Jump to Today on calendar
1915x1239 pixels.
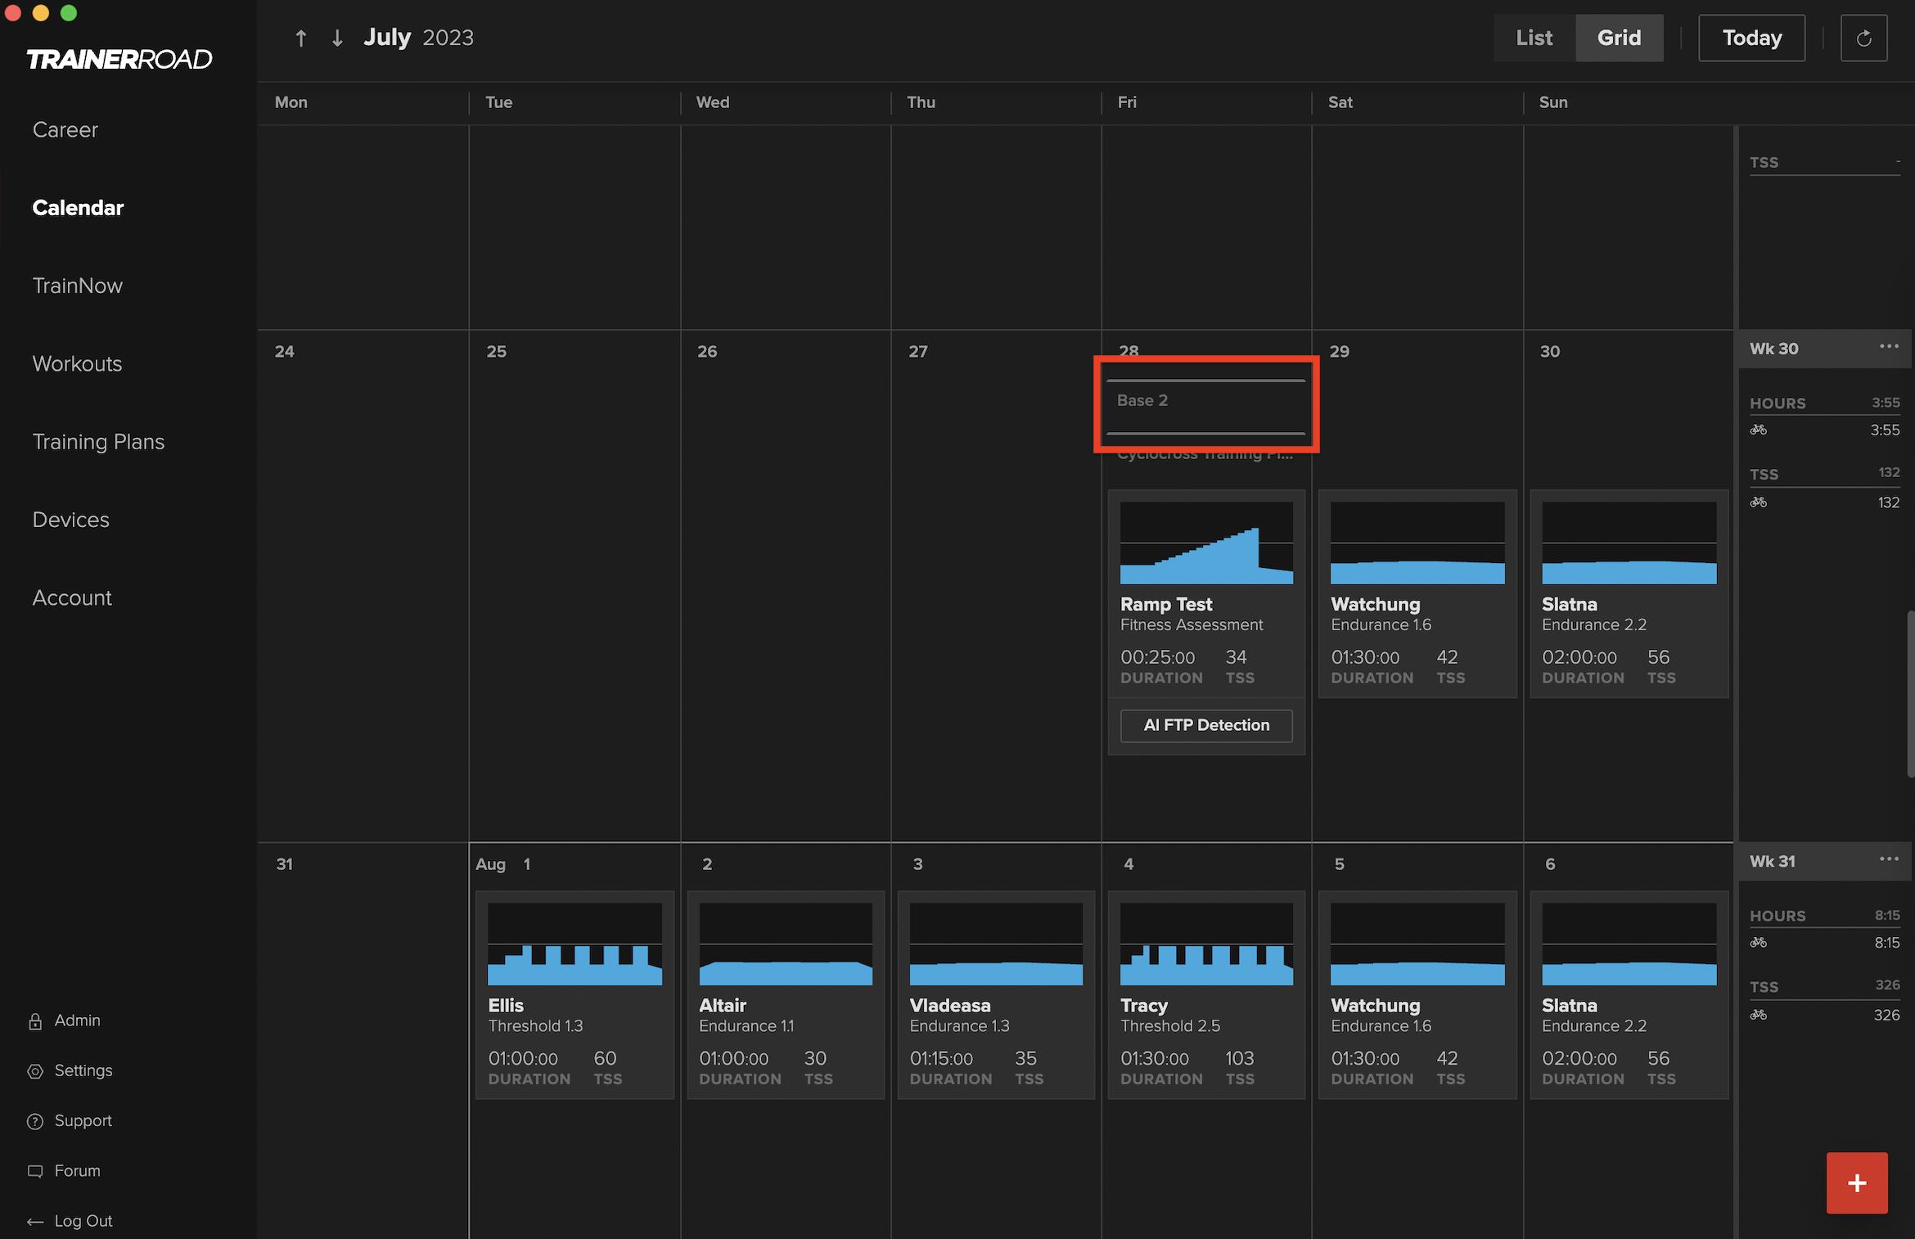(1751, 38)
